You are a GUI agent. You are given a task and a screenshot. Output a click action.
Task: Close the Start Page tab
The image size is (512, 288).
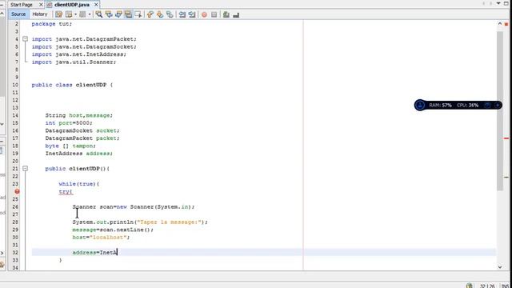point(41,5)
